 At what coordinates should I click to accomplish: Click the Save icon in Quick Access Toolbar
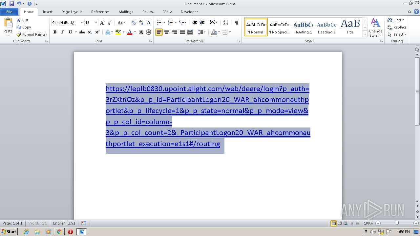point(12,4)
